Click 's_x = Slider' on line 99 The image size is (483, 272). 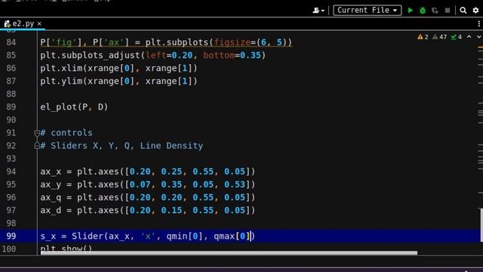(x=72, y=236)
